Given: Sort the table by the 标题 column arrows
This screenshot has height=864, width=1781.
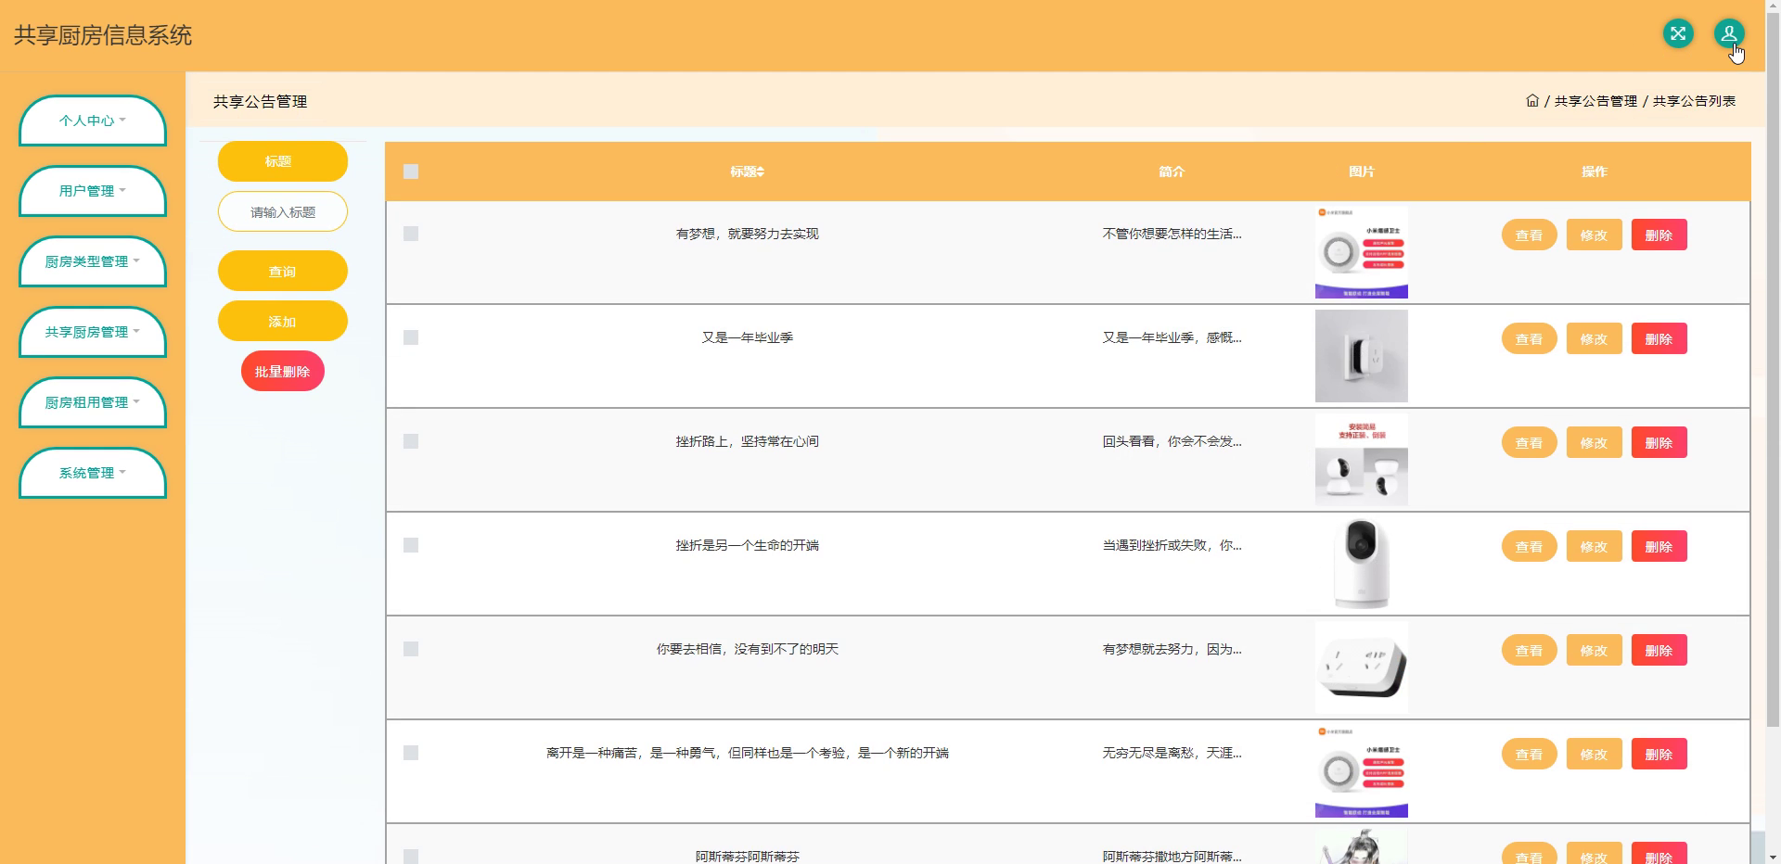Looking at the screenshot, I should (x=761, y=172).
